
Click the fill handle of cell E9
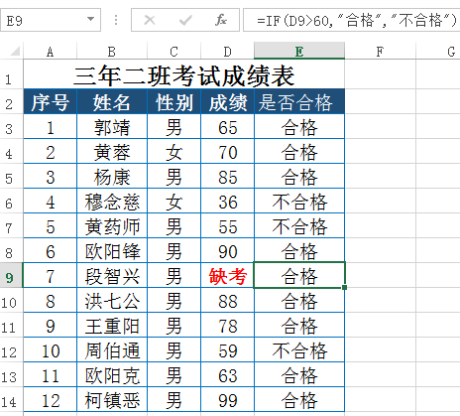point(345,288)
